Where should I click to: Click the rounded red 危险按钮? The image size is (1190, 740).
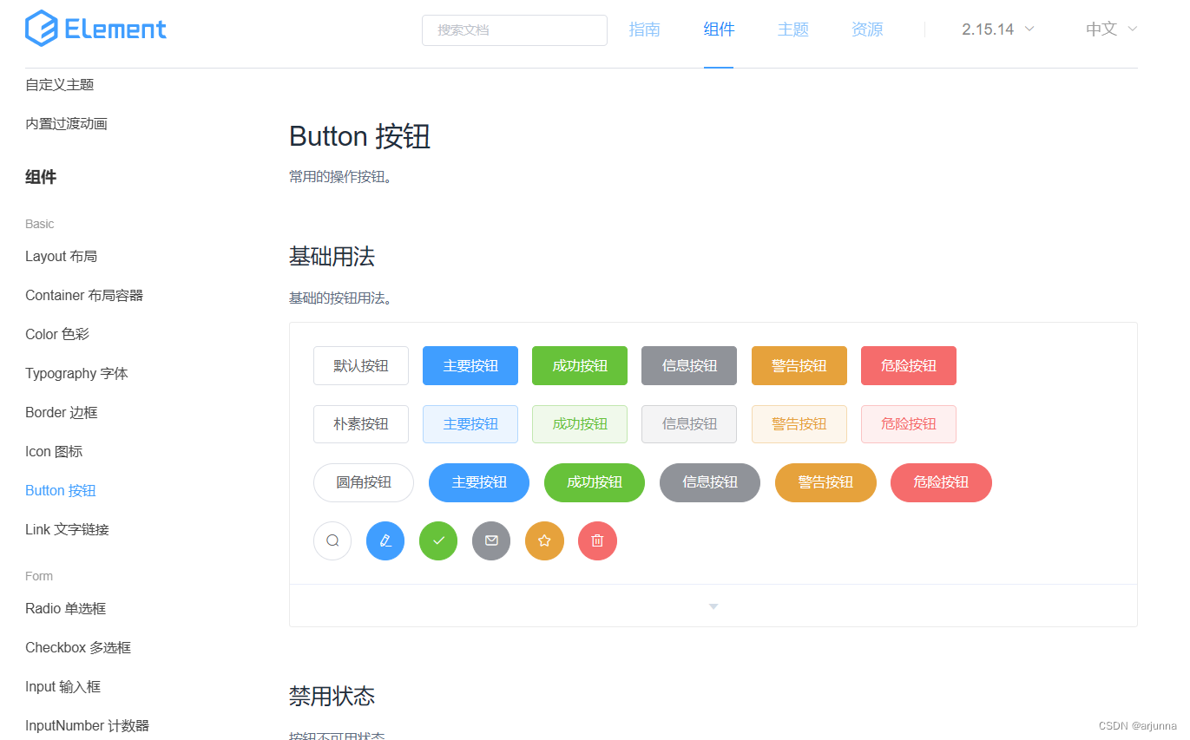(941, 482)
